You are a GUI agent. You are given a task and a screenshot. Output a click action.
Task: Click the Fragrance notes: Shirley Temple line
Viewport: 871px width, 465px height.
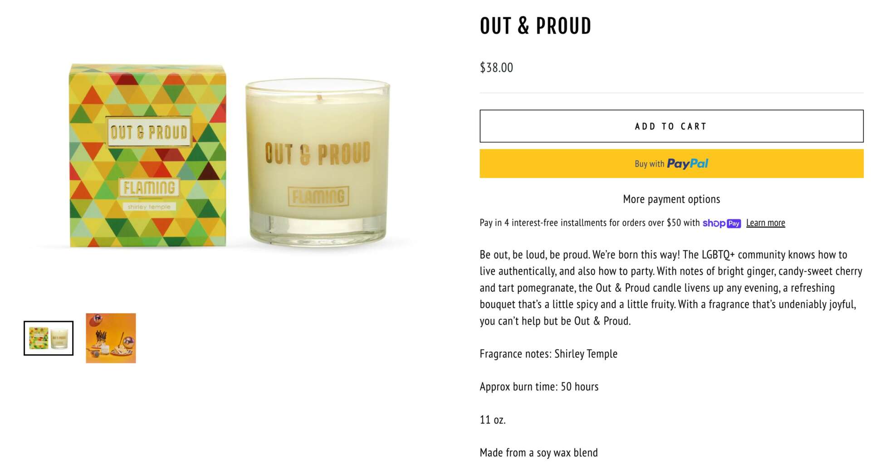coord(548,354)
